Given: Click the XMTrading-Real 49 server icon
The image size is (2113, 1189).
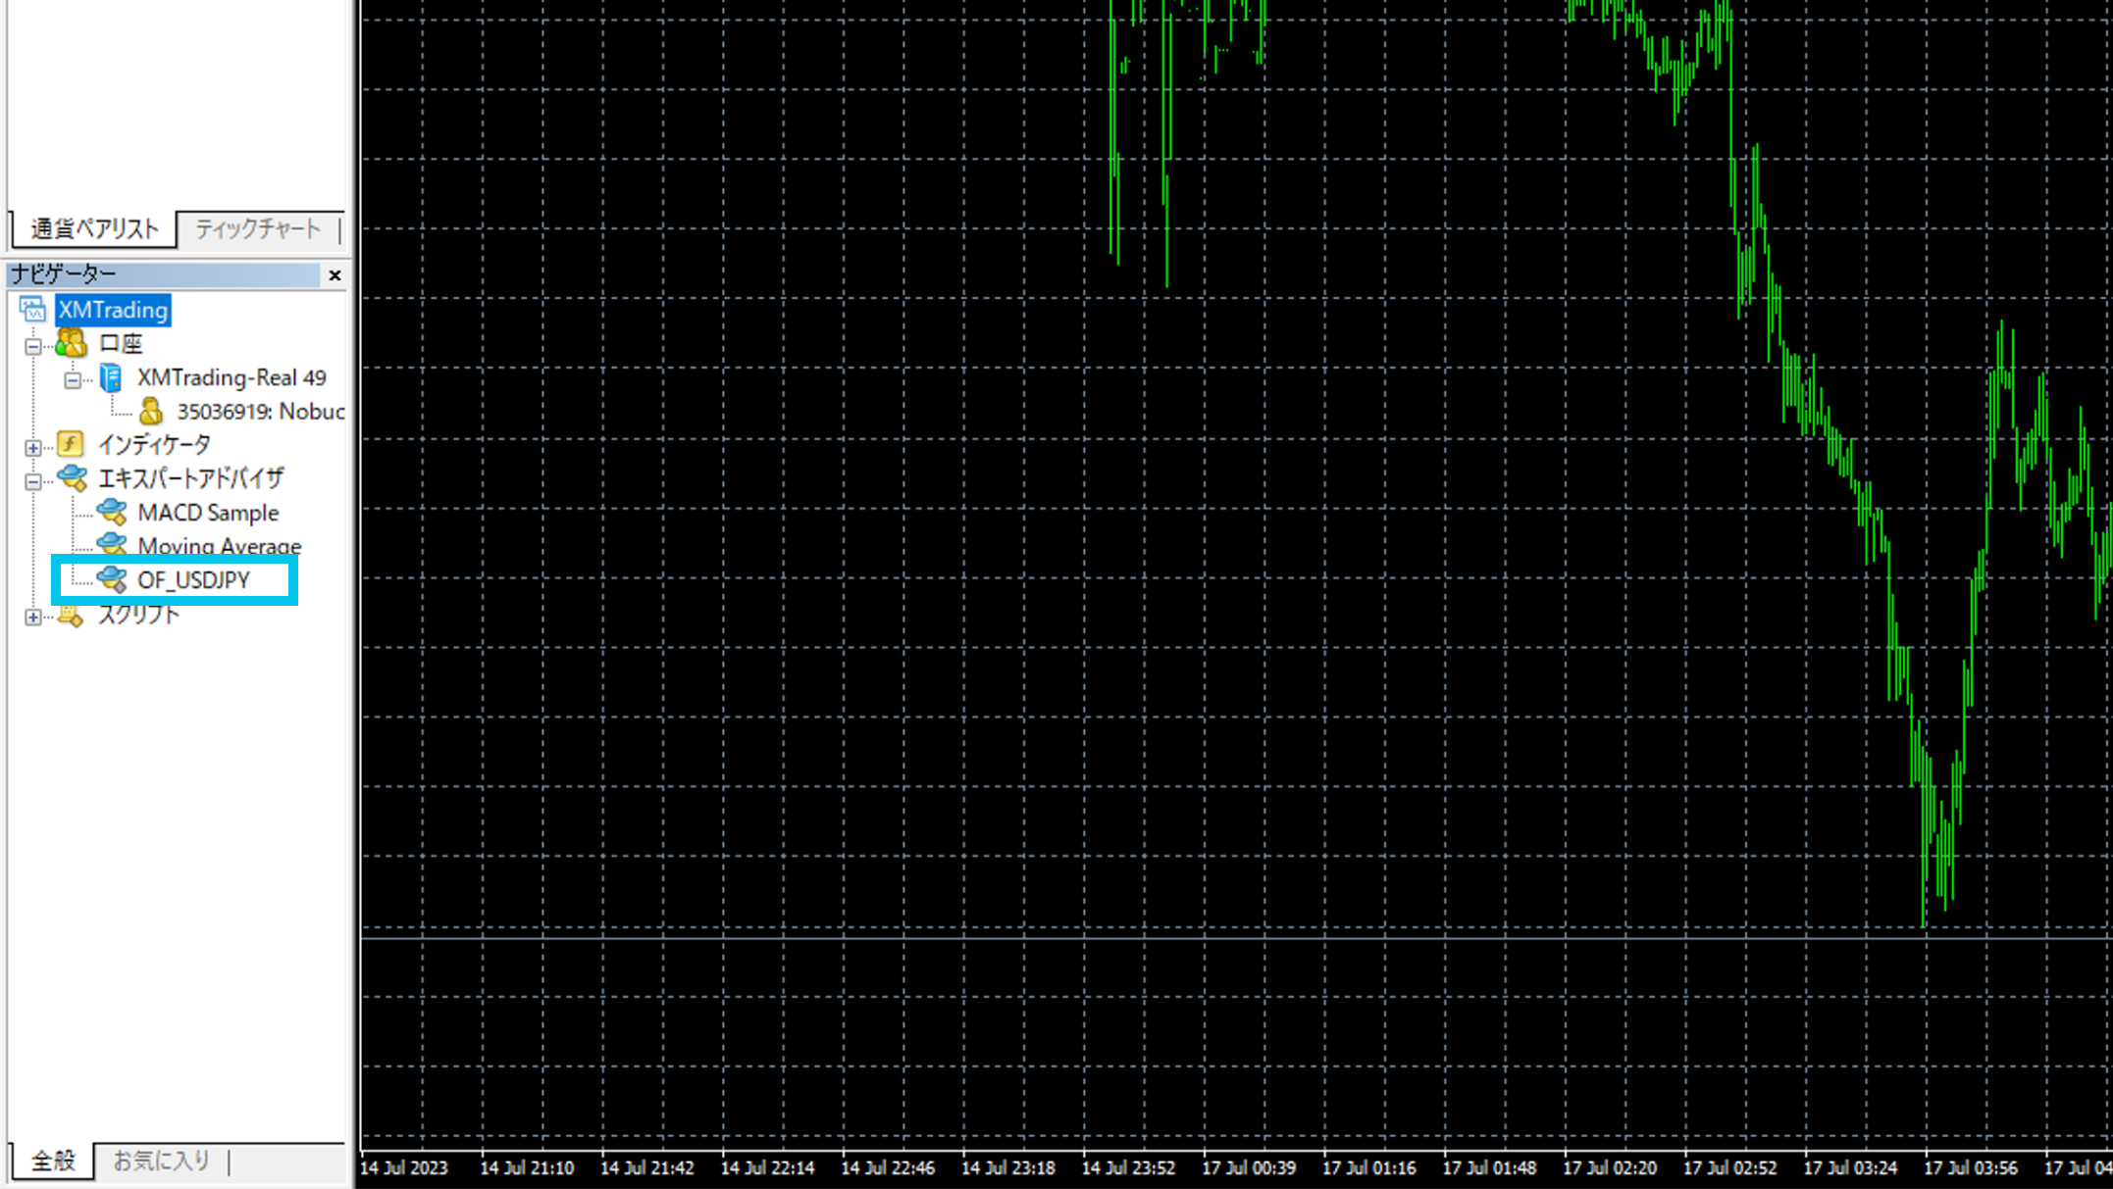Looking at the screenshot, I should [x=111, y=377].
